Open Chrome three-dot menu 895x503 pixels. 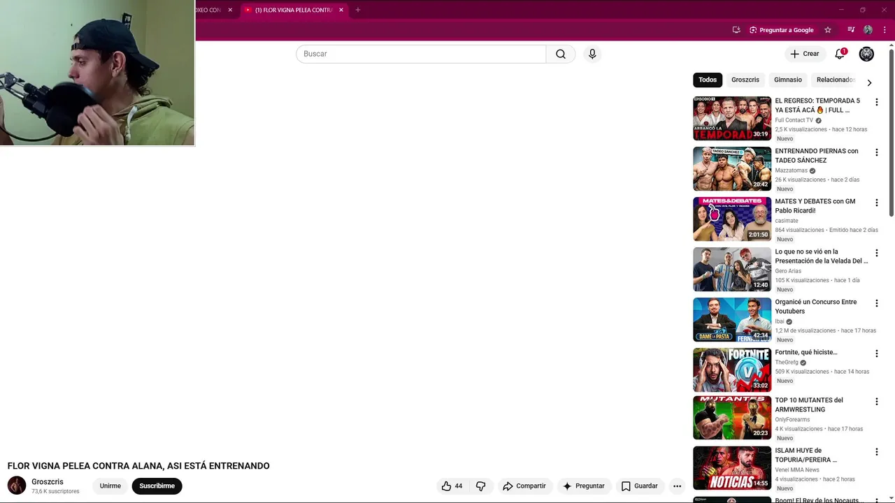pos(885,30)
